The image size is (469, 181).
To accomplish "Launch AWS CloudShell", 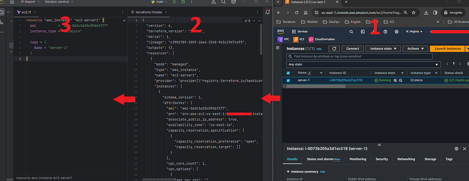I will point(363,31).
